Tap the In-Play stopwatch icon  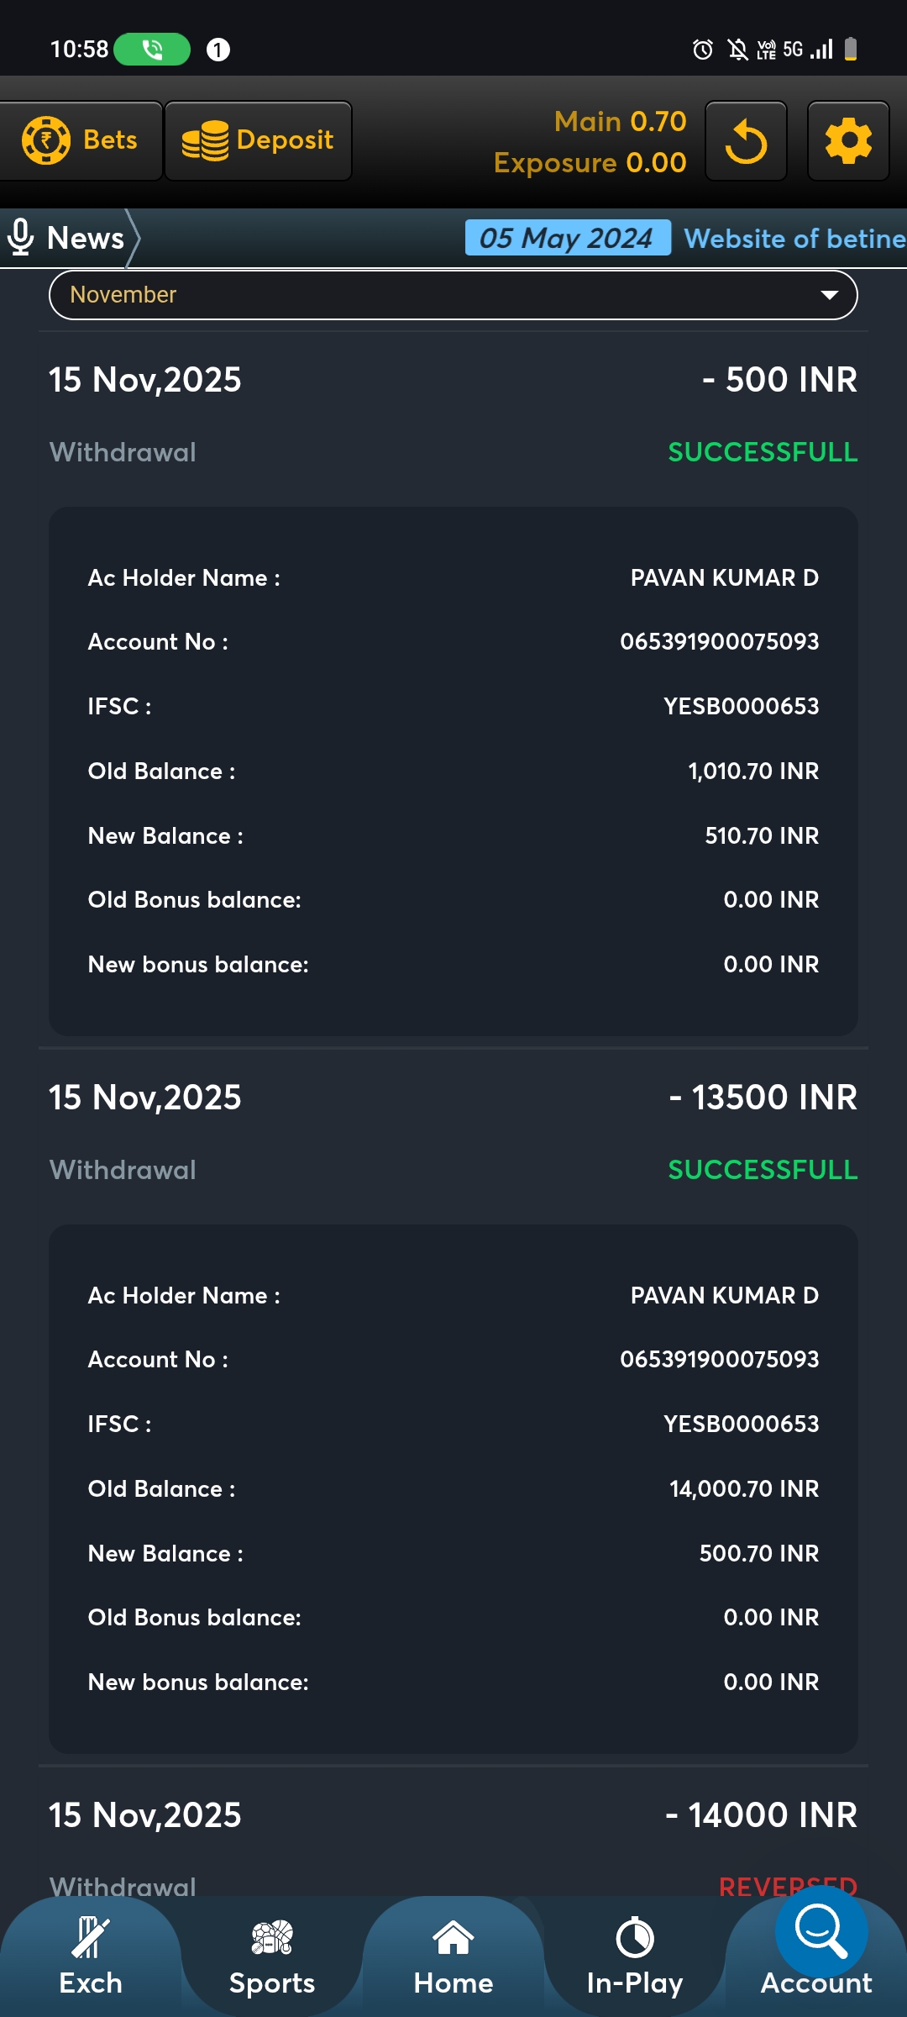pos(635,1938)
